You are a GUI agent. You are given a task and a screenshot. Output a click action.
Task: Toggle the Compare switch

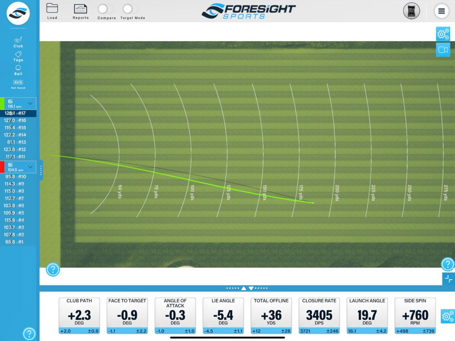(x=106, y=9)
